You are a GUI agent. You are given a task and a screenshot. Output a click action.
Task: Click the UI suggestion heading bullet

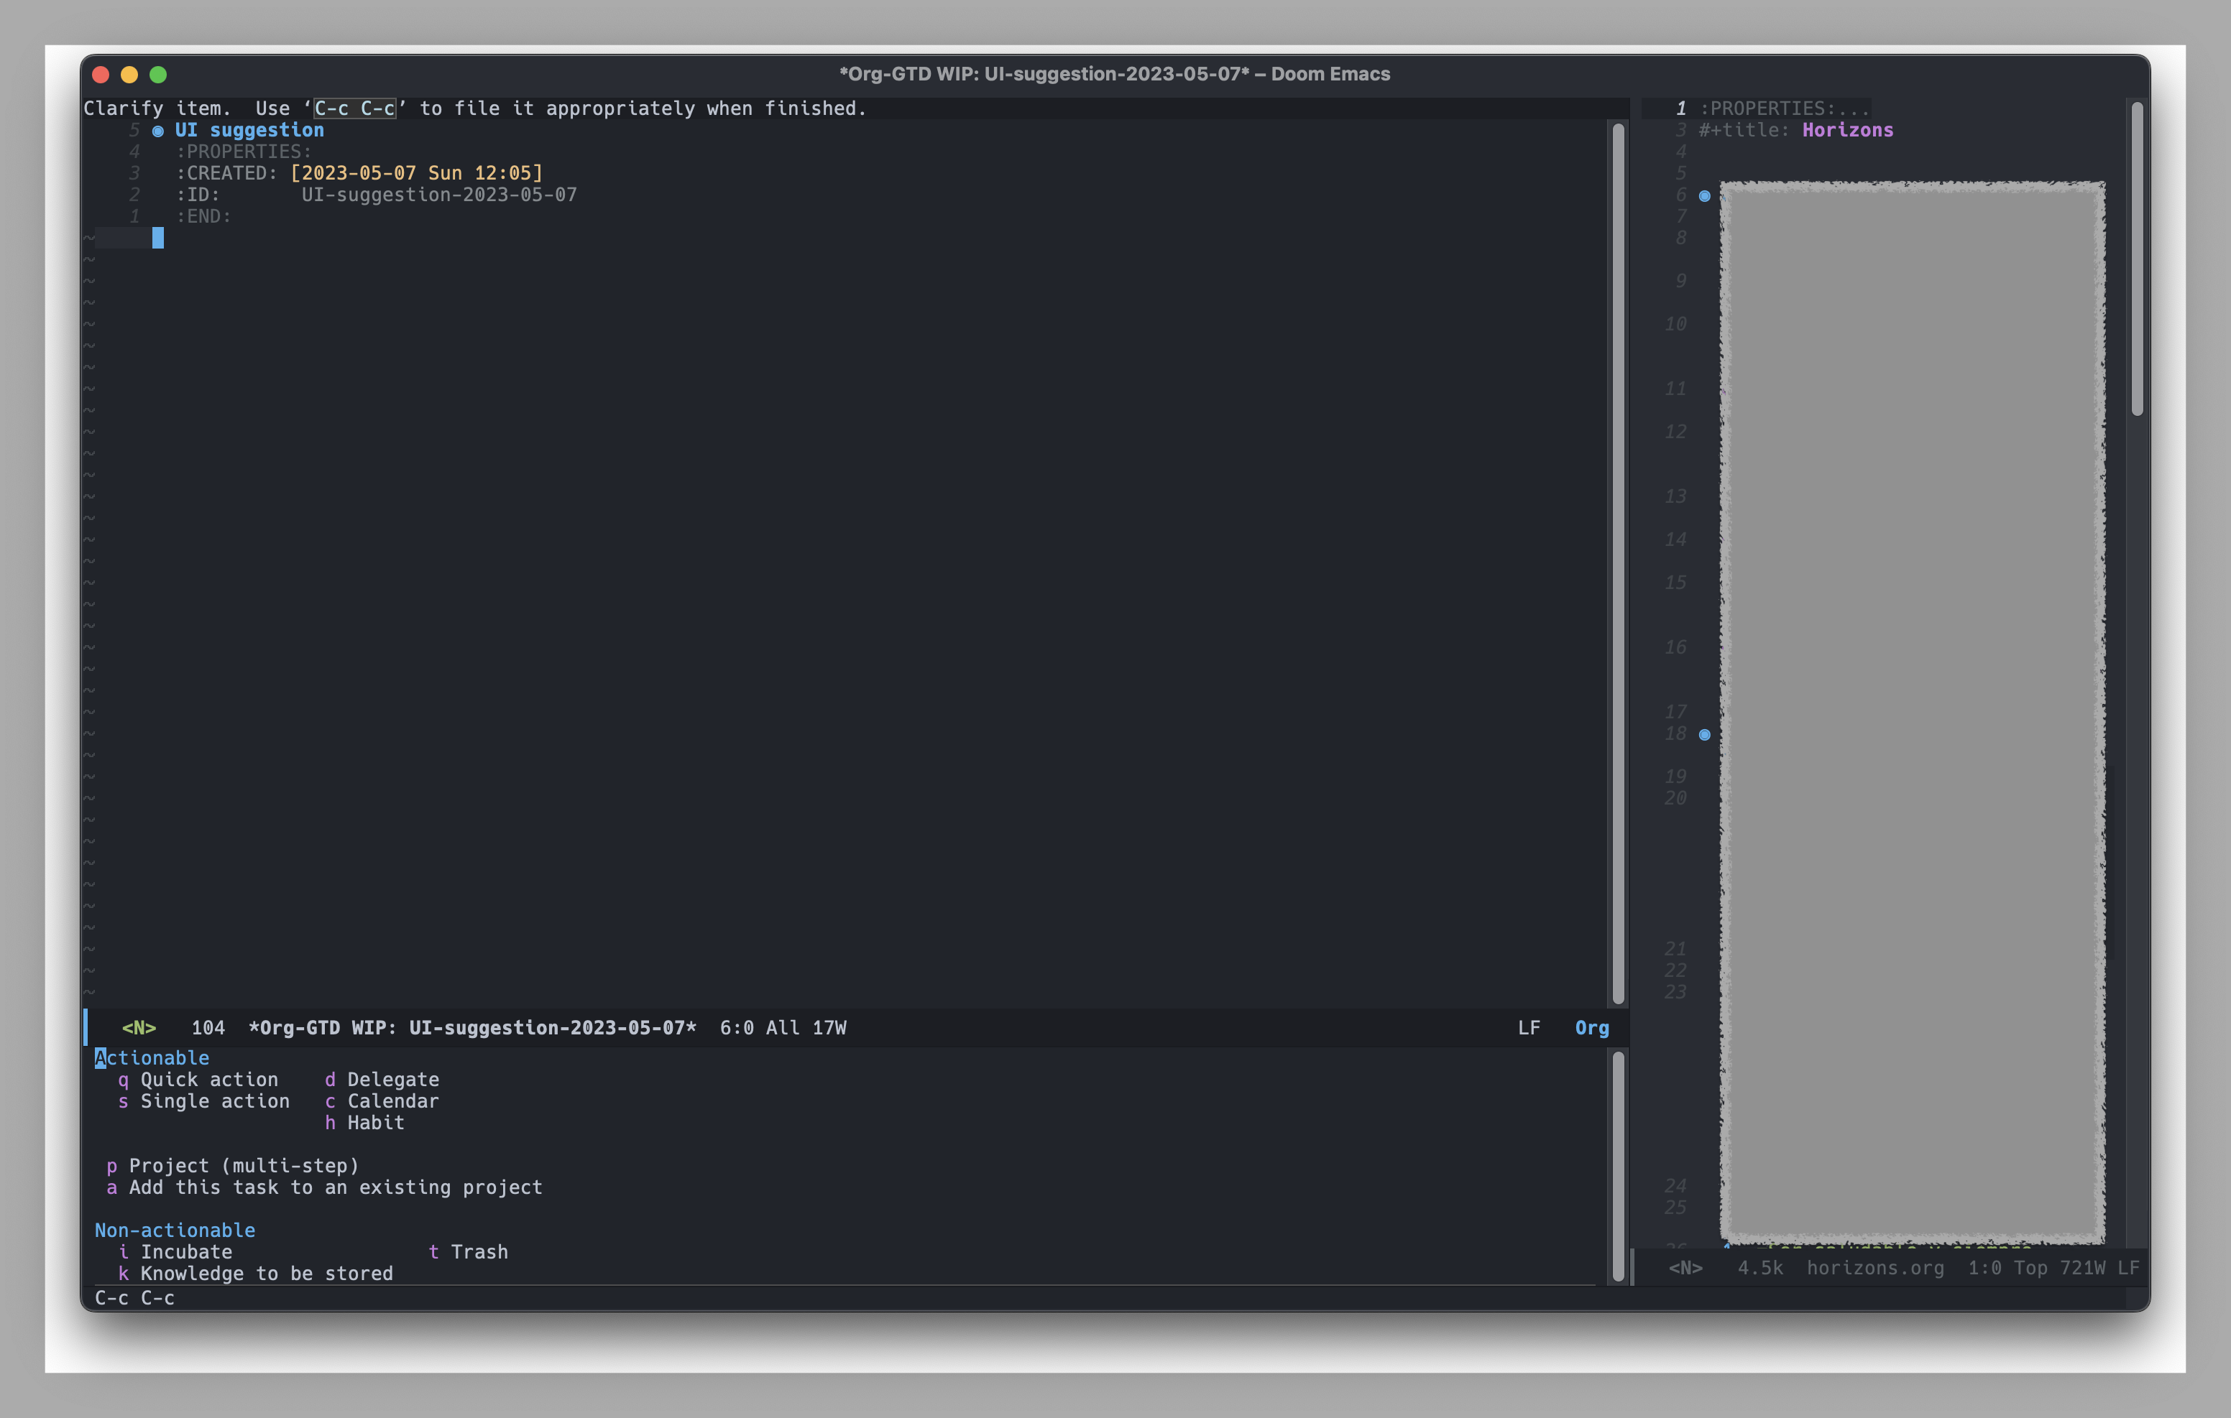click(157, 131)
